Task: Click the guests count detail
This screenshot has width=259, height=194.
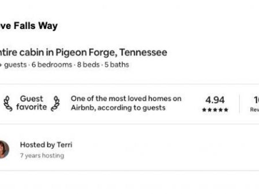Action: (13, 65)
